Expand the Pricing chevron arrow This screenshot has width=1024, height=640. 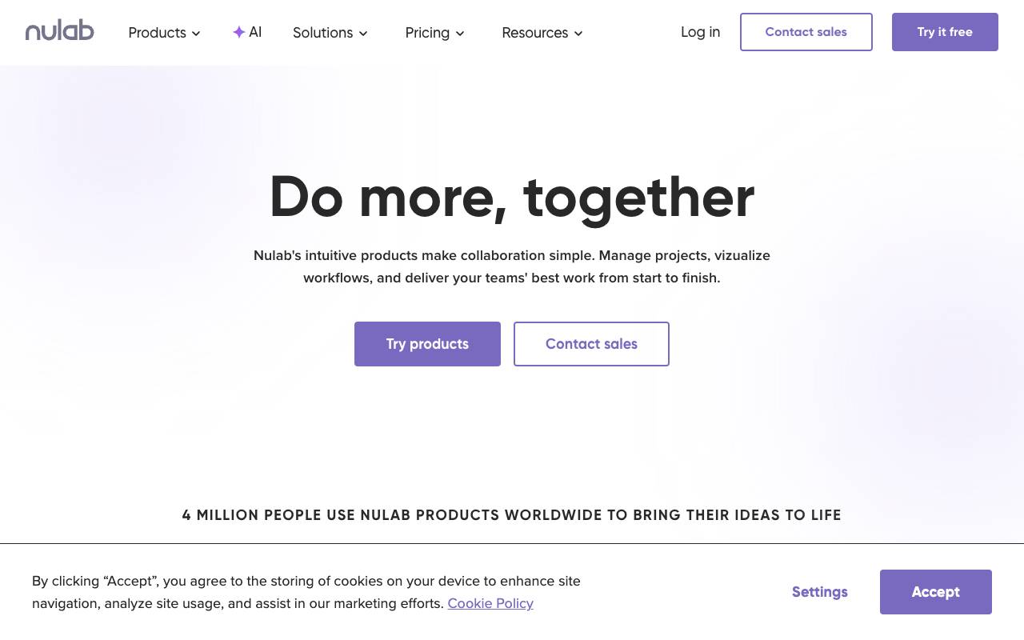click(460, 34)
